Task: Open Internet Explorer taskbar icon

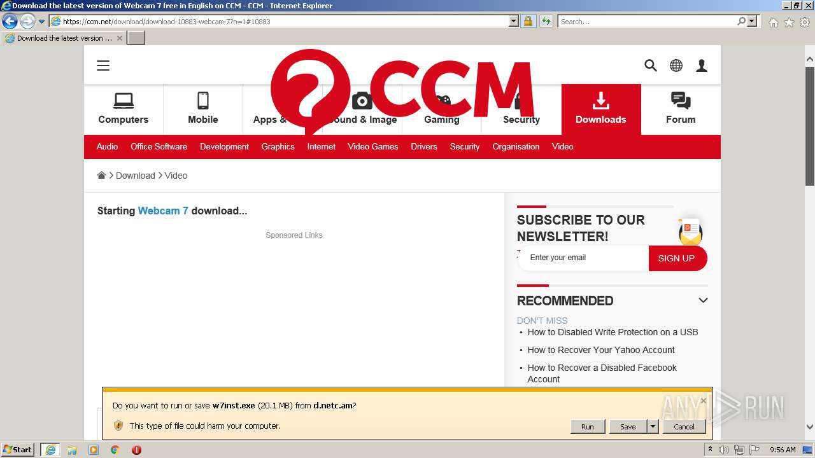Action: pyautogui.click(x=50, y=450)
